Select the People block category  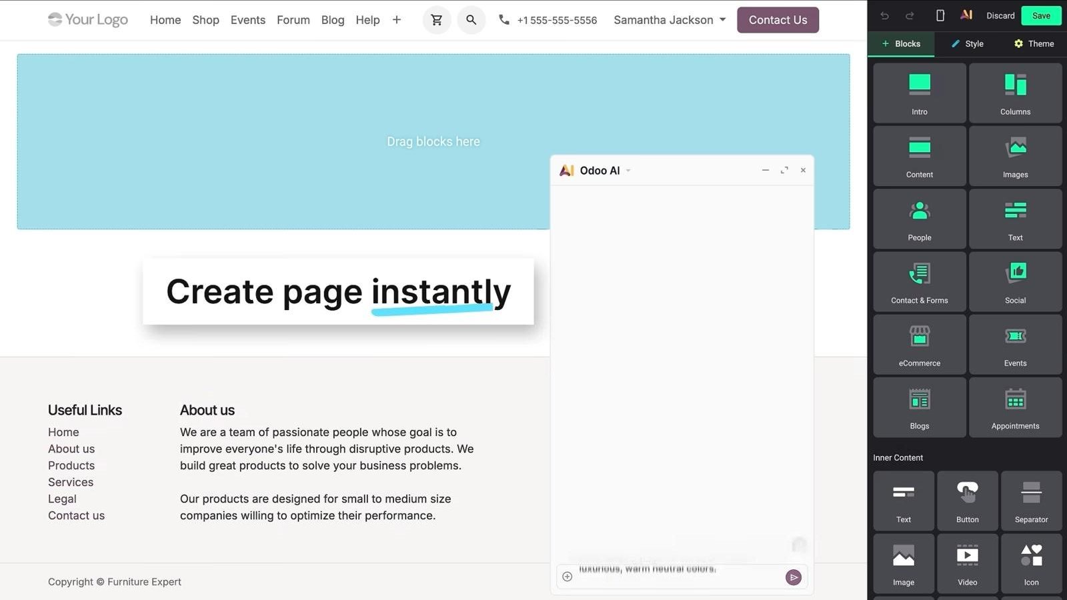[x=920, y=219]
